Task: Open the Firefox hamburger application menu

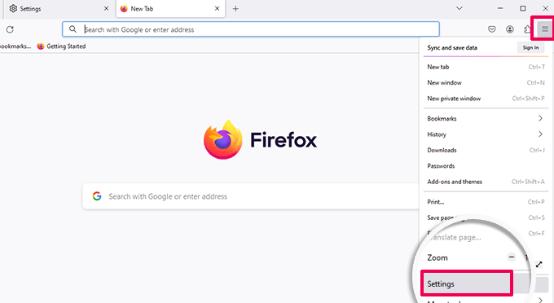Action: click(545, 29)
